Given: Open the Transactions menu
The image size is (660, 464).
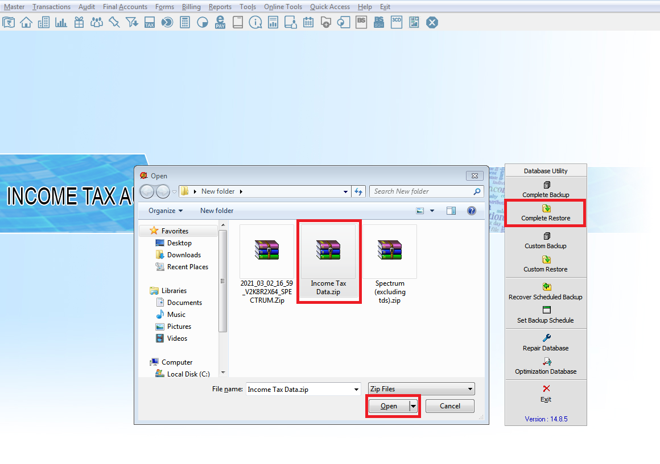Looking at the screenshot, I should click(51, 7).
